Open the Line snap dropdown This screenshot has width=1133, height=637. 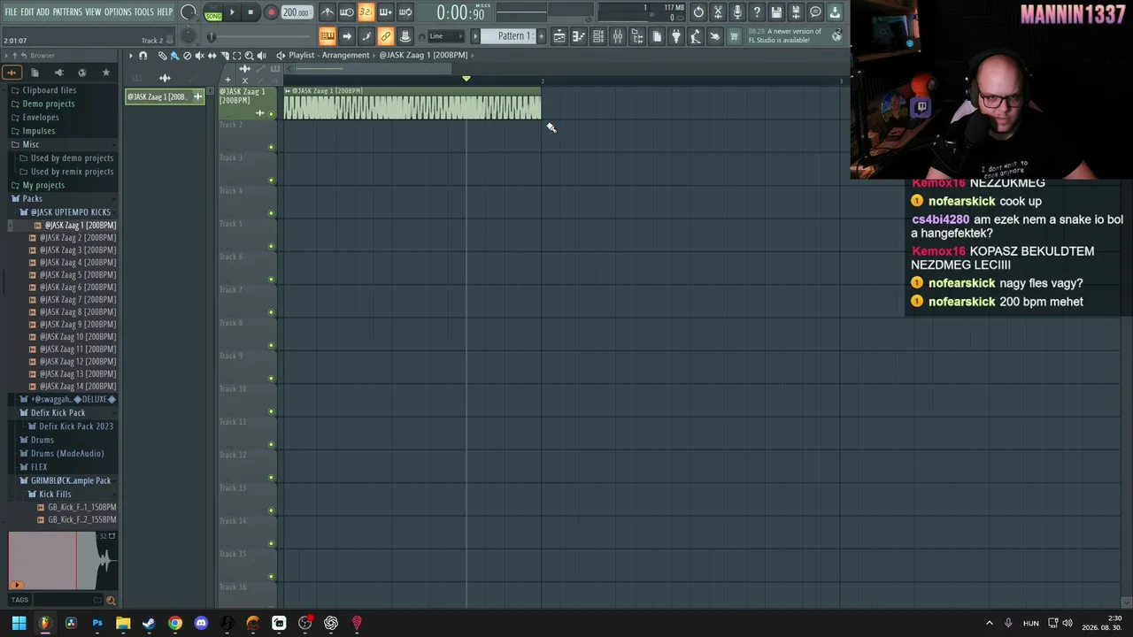(447, 36)
